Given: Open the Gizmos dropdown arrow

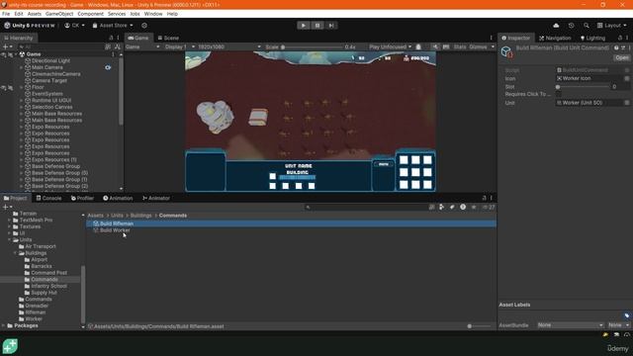Looking at the screenshot, I should click(493, 47).
